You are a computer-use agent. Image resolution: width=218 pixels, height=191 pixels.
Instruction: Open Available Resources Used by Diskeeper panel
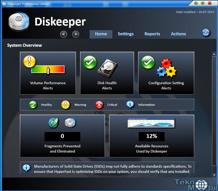pyautogui.click(x=152, y=136)
